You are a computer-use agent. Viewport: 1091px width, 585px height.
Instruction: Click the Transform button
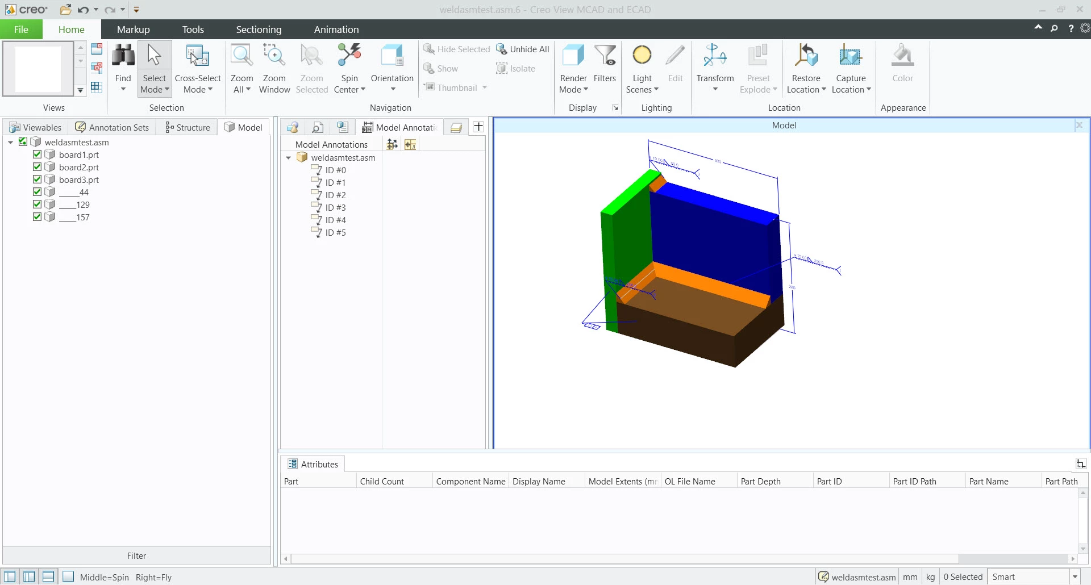tap(715, 68)
